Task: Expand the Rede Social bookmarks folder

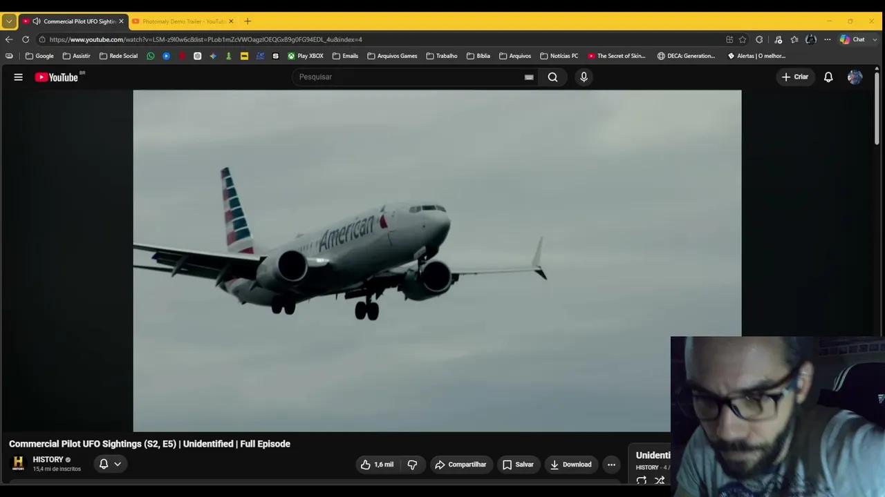Action: (x=118, y=56)
